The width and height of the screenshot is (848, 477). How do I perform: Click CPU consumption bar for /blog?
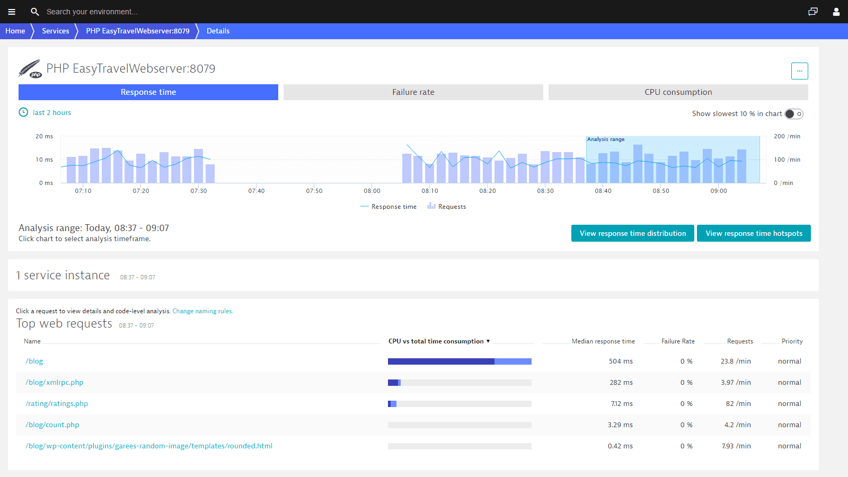click(x=460, y=361)
